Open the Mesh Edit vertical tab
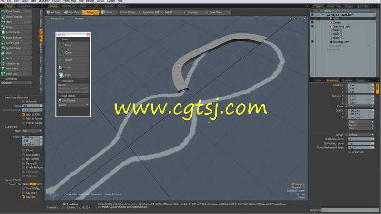Viewport: 381px width, 214px height. pos(41,49)
